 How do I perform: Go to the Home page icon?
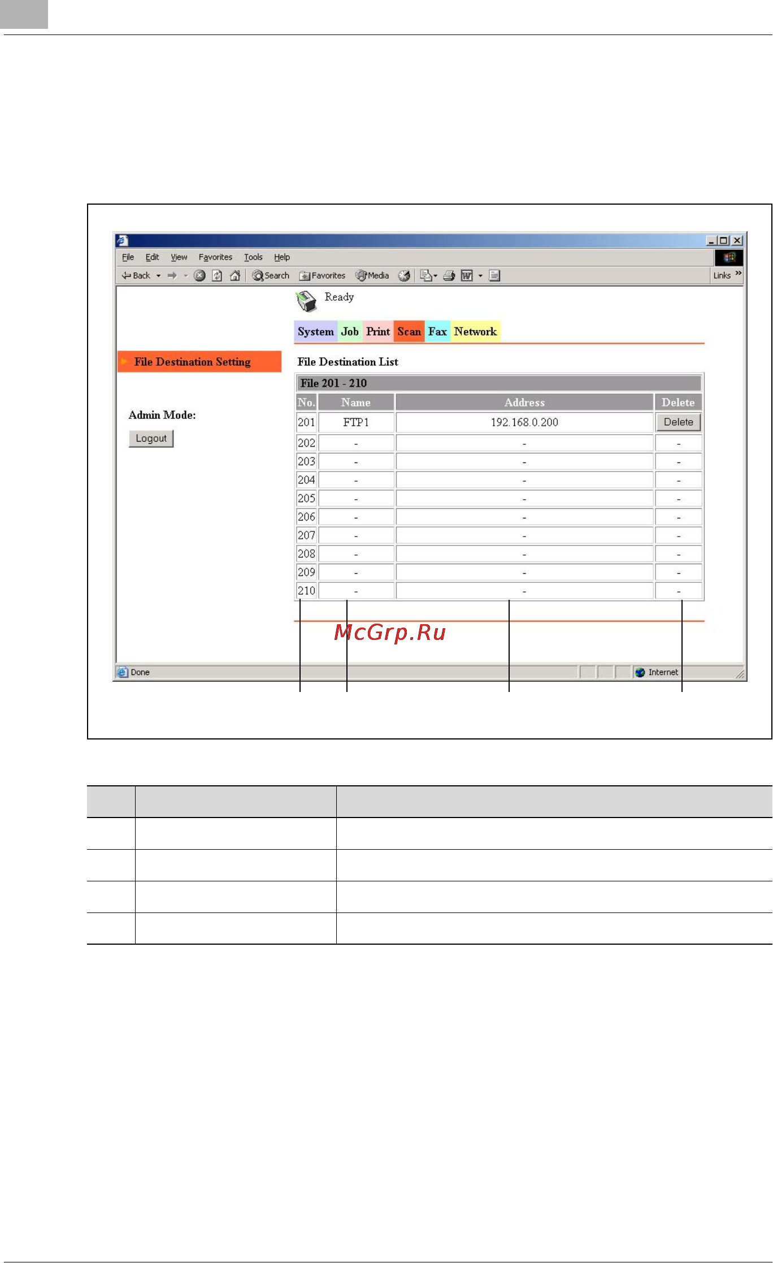click(235, 275)
